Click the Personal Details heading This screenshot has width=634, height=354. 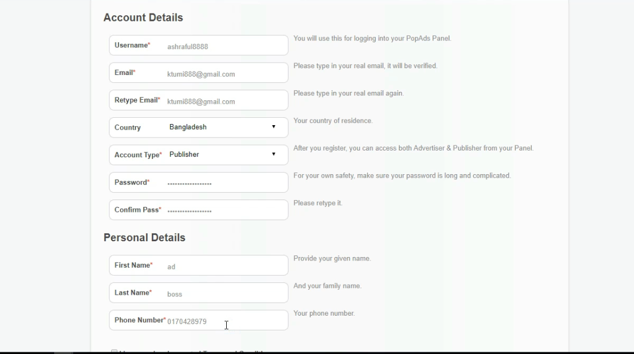144,238
